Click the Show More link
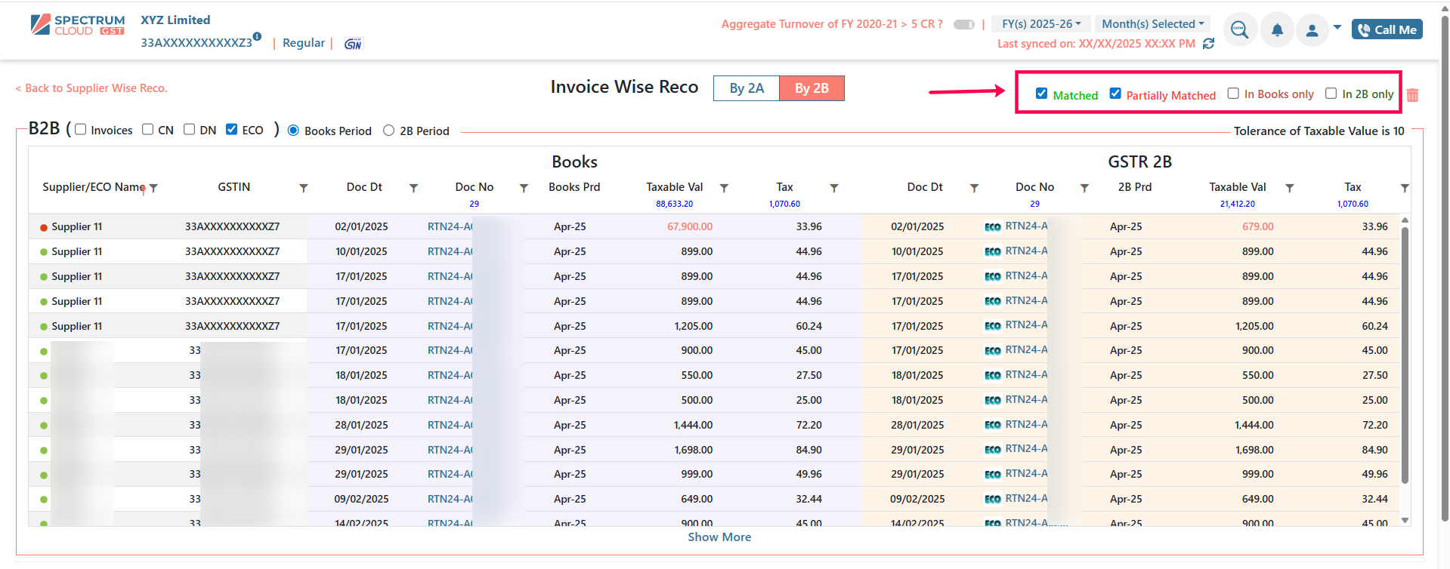 (719, 537)
